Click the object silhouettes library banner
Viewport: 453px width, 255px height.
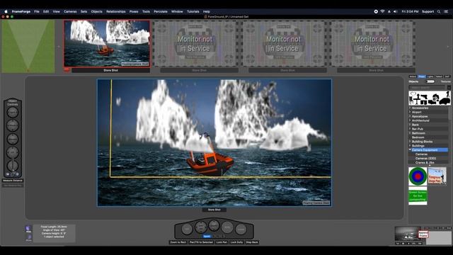(x=430, y=98)
